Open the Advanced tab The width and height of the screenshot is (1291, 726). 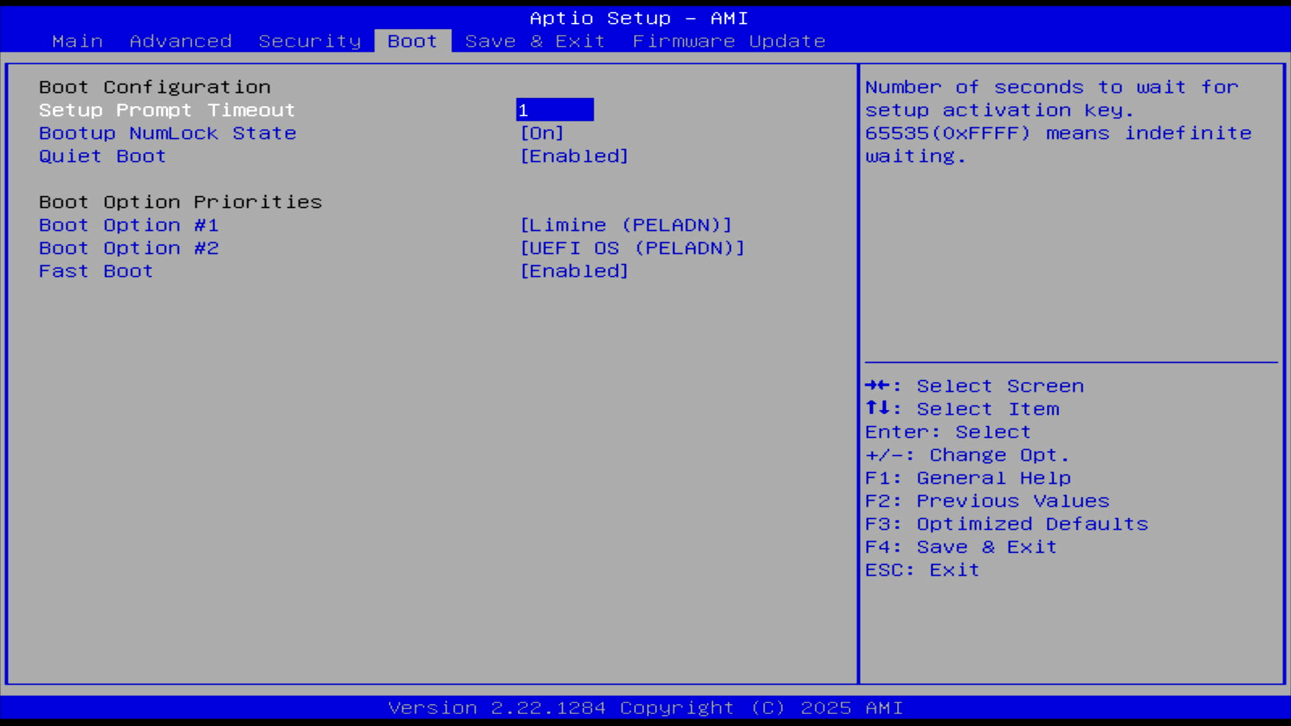point(181,41)
